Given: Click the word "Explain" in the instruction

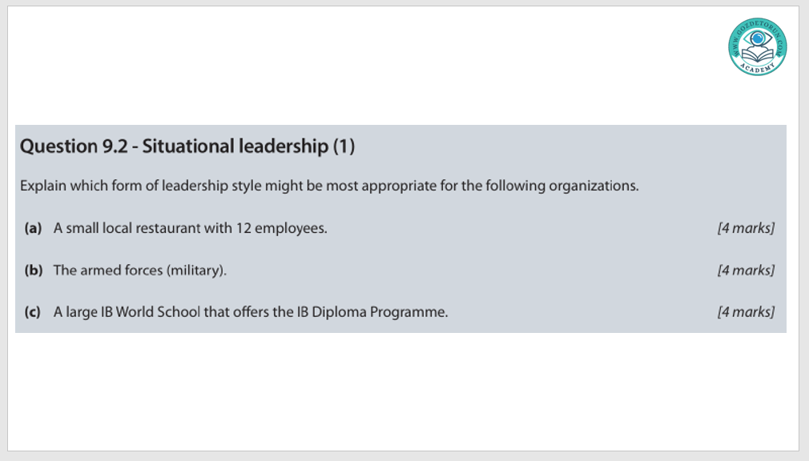Looking at the screenshot, I should (43, 186).
